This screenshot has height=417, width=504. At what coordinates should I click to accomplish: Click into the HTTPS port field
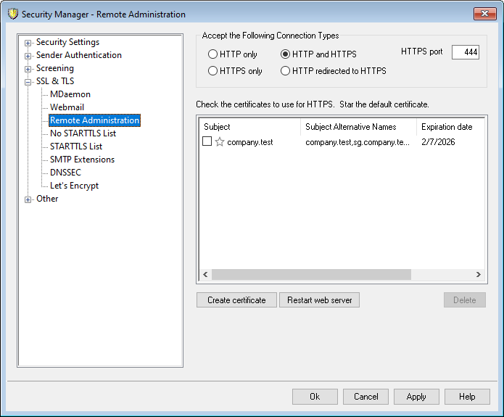pyautogui.click(x=465, y=52)
